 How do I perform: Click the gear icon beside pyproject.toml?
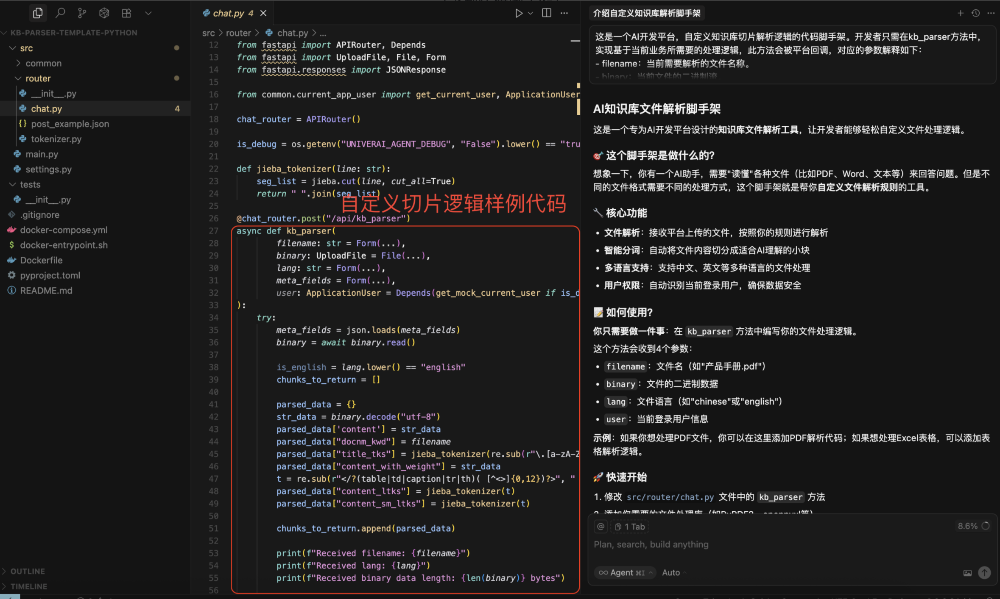(x=11, y=275)
